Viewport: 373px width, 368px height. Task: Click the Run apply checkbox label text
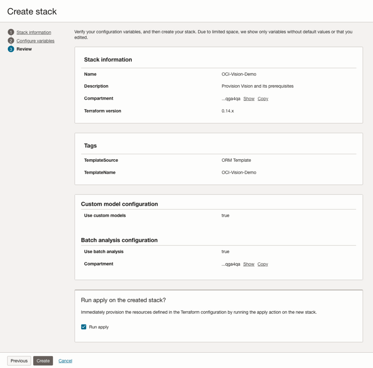point(99,327)
